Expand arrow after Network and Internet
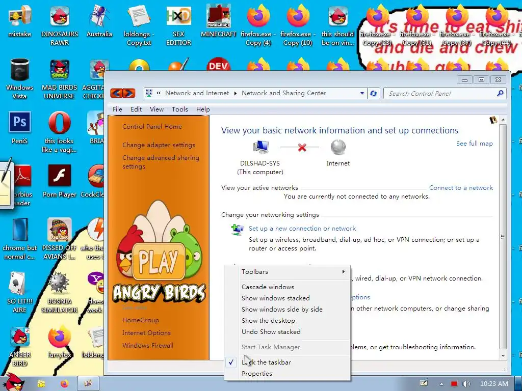Image resolution: width=522 pixels, height=391 pixels. [236, 94]
